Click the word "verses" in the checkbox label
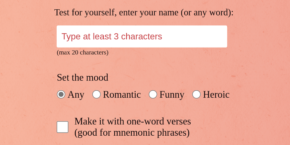Viewport: 290px width, 145px height. (x=178, y=121)
